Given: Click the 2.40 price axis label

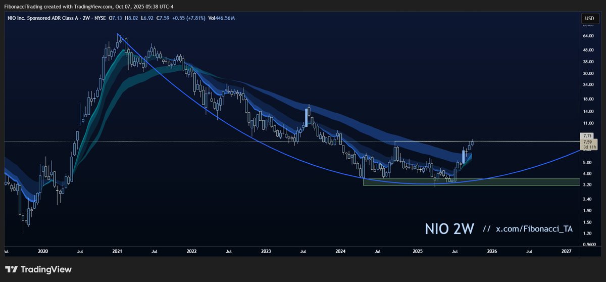Looking at the screenshot, I should click(587, 199).
